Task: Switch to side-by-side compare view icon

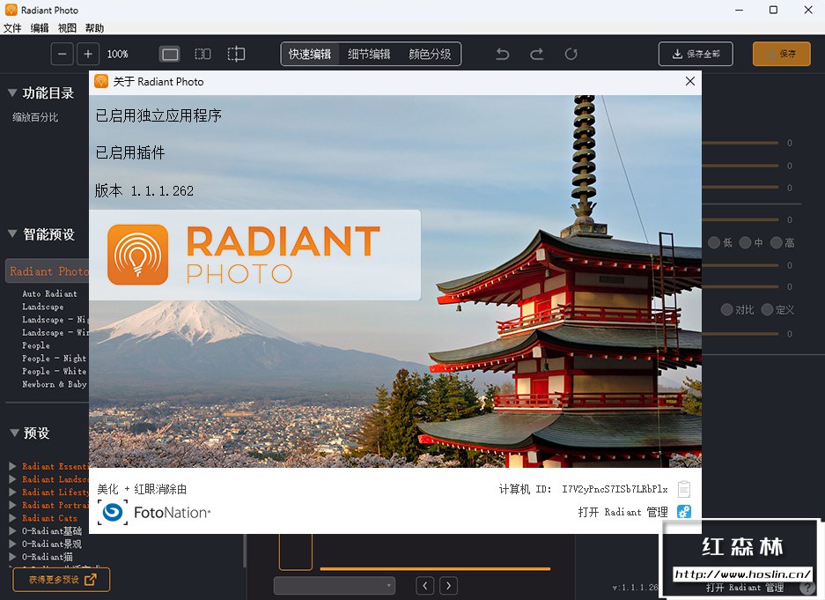Action: click(203, 55)
